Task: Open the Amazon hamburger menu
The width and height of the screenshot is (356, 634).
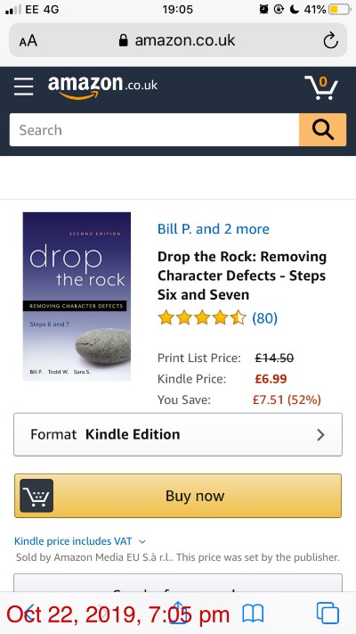Action: pyautogui.click(x=23, y=86)
